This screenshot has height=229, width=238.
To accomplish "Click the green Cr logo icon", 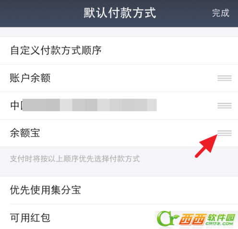I will point(167,218).
